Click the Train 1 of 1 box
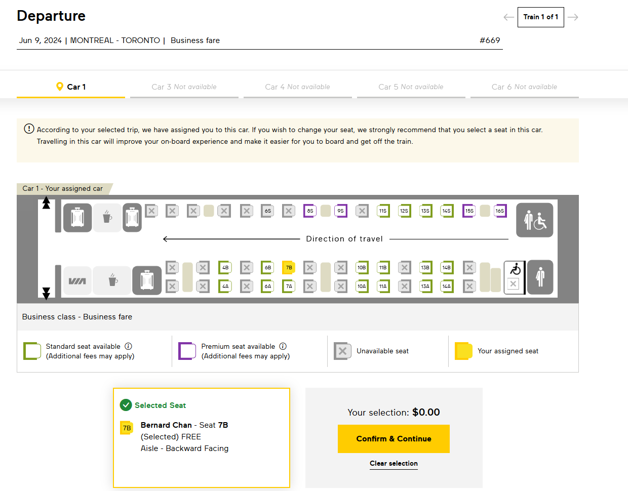The width and height of the screenshot is (628, 491). coord(540,17)
